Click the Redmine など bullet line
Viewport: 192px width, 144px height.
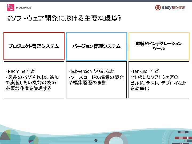coord(21,71)
